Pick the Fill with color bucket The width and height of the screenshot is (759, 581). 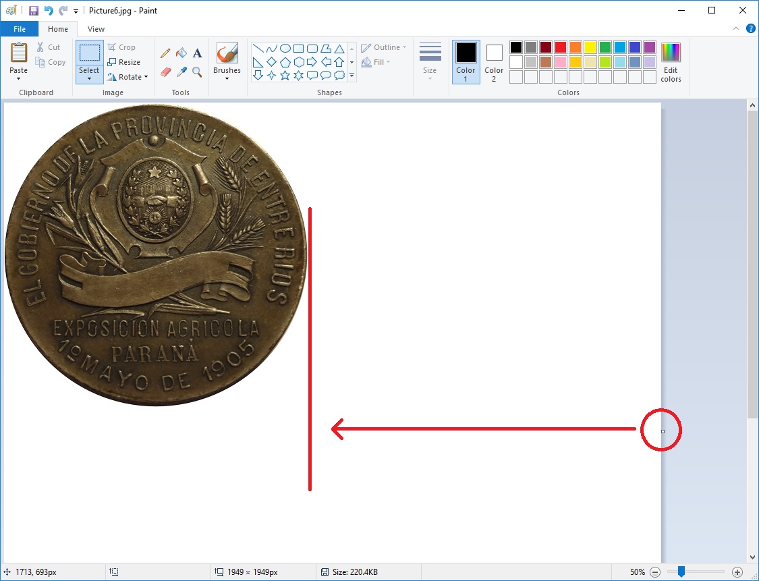point(181,53)
